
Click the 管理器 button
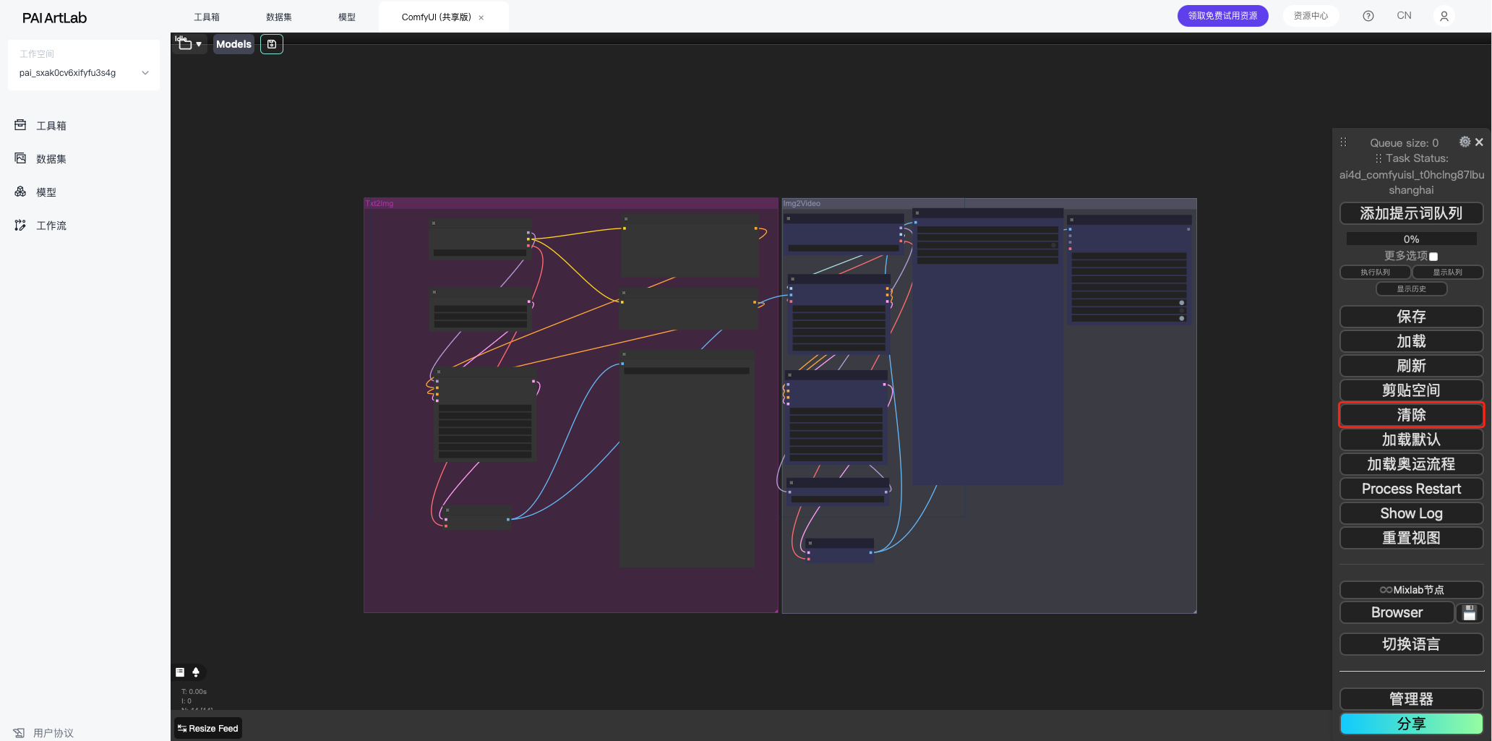click(1411, 699)
